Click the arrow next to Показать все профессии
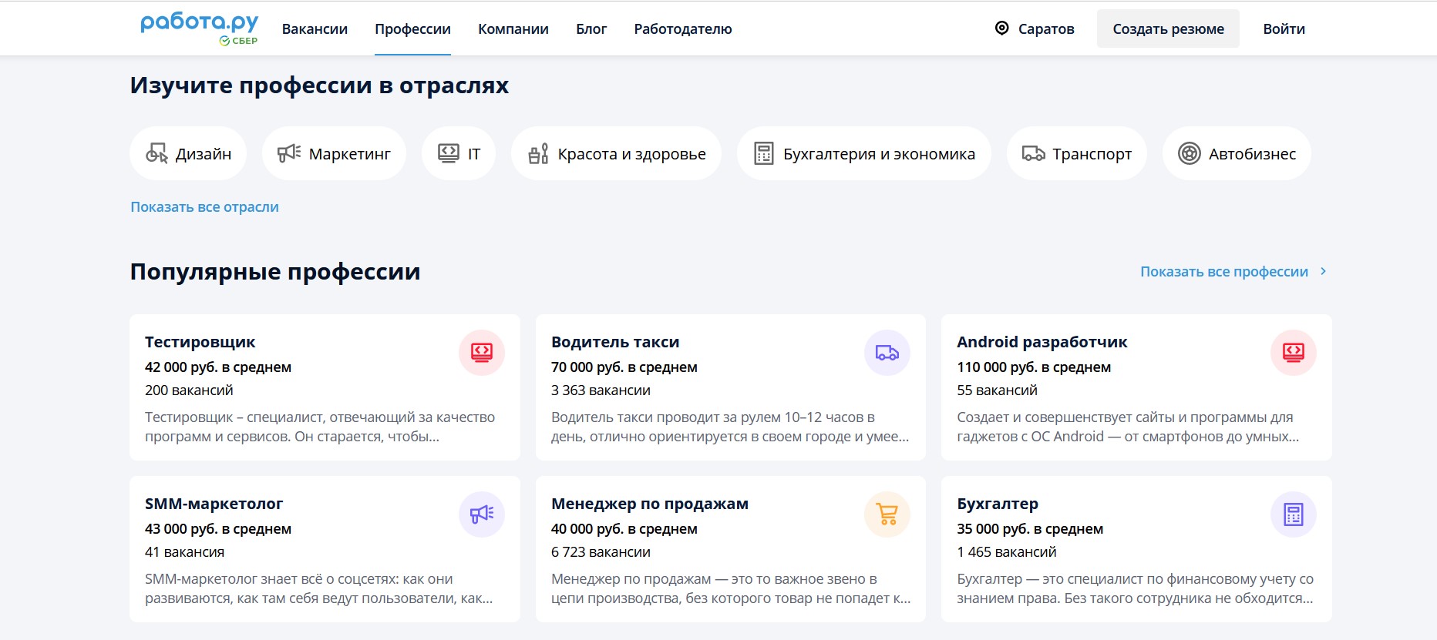1437x640 pixels. pyautogui.click(x=1323, y=272)
